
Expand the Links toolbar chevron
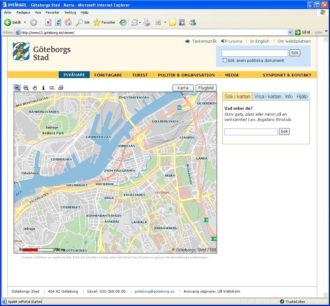click(326, 31)
